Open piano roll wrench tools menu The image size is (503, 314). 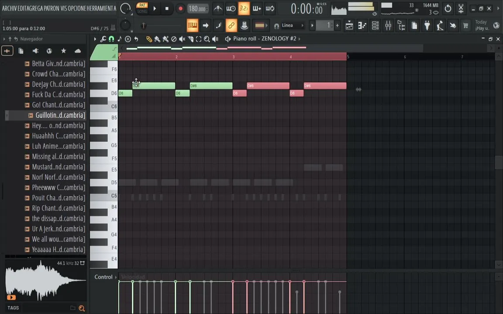pos(103,39)
